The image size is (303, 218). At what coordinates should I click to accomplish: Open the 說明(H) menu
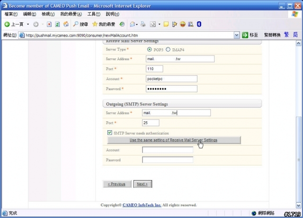tap(113, 14)
